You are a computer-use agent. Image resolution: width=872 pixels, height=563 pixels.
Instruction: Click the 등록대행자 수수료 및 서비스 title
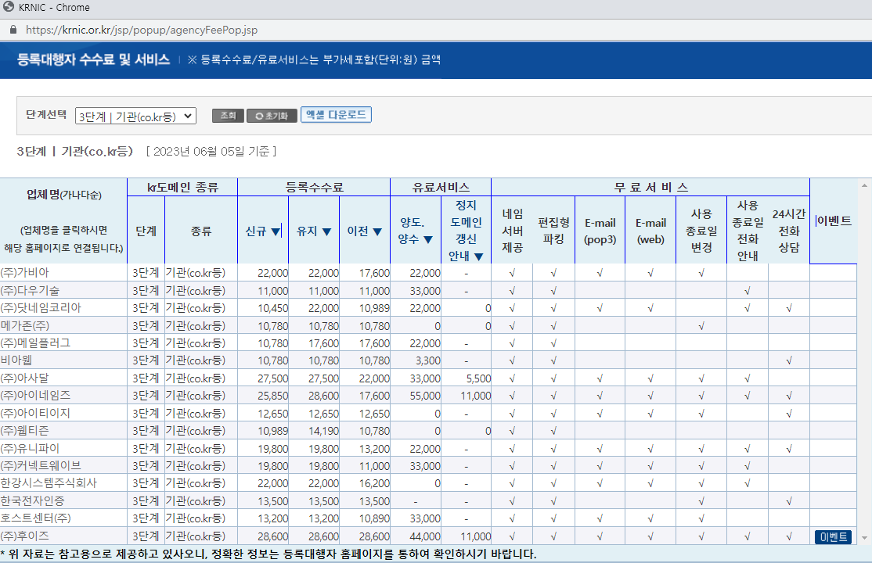(x=93, y=59)
